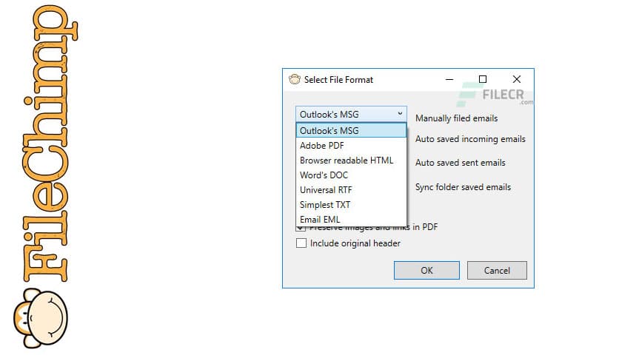Pick Email EML from the dropdown list
The image size is (619, 358).
coord(351,219)
